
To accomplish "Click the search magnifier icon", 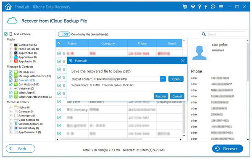I will click(x=204, y=34).
